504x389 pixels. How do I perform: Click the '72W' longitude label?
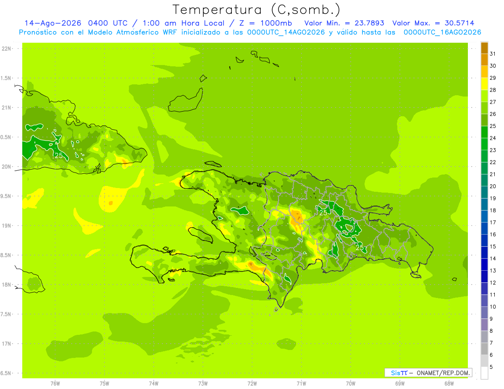252,384
